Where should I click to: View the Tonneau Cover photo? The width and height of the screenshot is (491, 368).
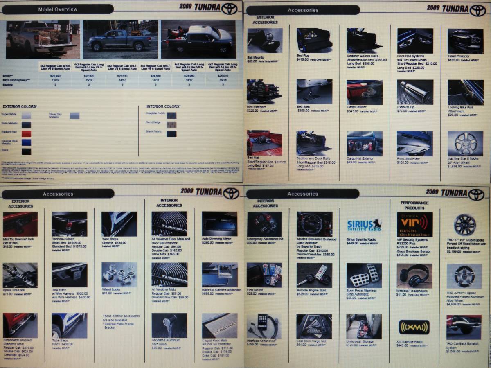(70, 224)
